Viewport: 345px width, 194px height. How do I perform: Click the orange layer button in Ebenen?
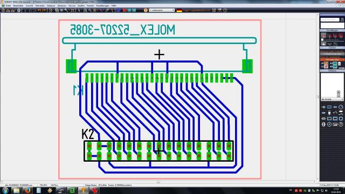pyautogui.click(x=332, y=60)
